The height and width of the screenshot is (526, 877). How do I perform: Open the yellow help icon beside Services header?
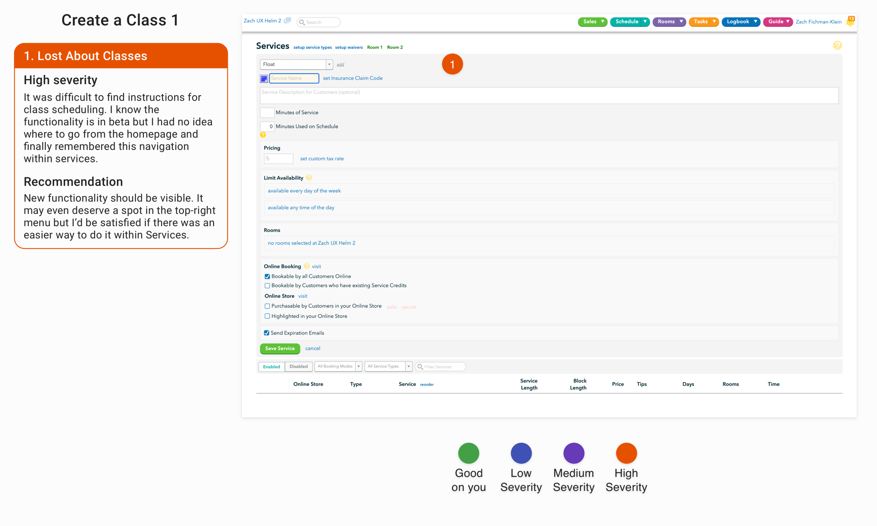(837, 45)
